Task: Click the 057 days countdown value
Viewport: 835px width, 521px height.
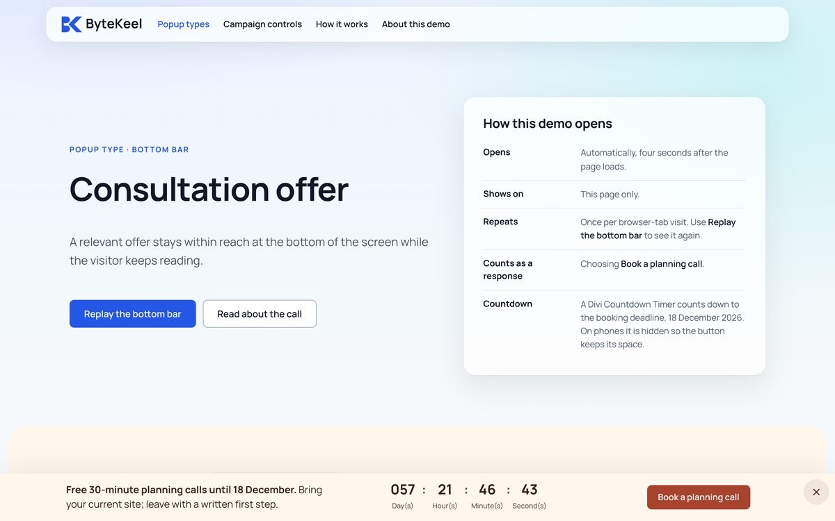Action: pyautogui.click(x=403, y=490)
